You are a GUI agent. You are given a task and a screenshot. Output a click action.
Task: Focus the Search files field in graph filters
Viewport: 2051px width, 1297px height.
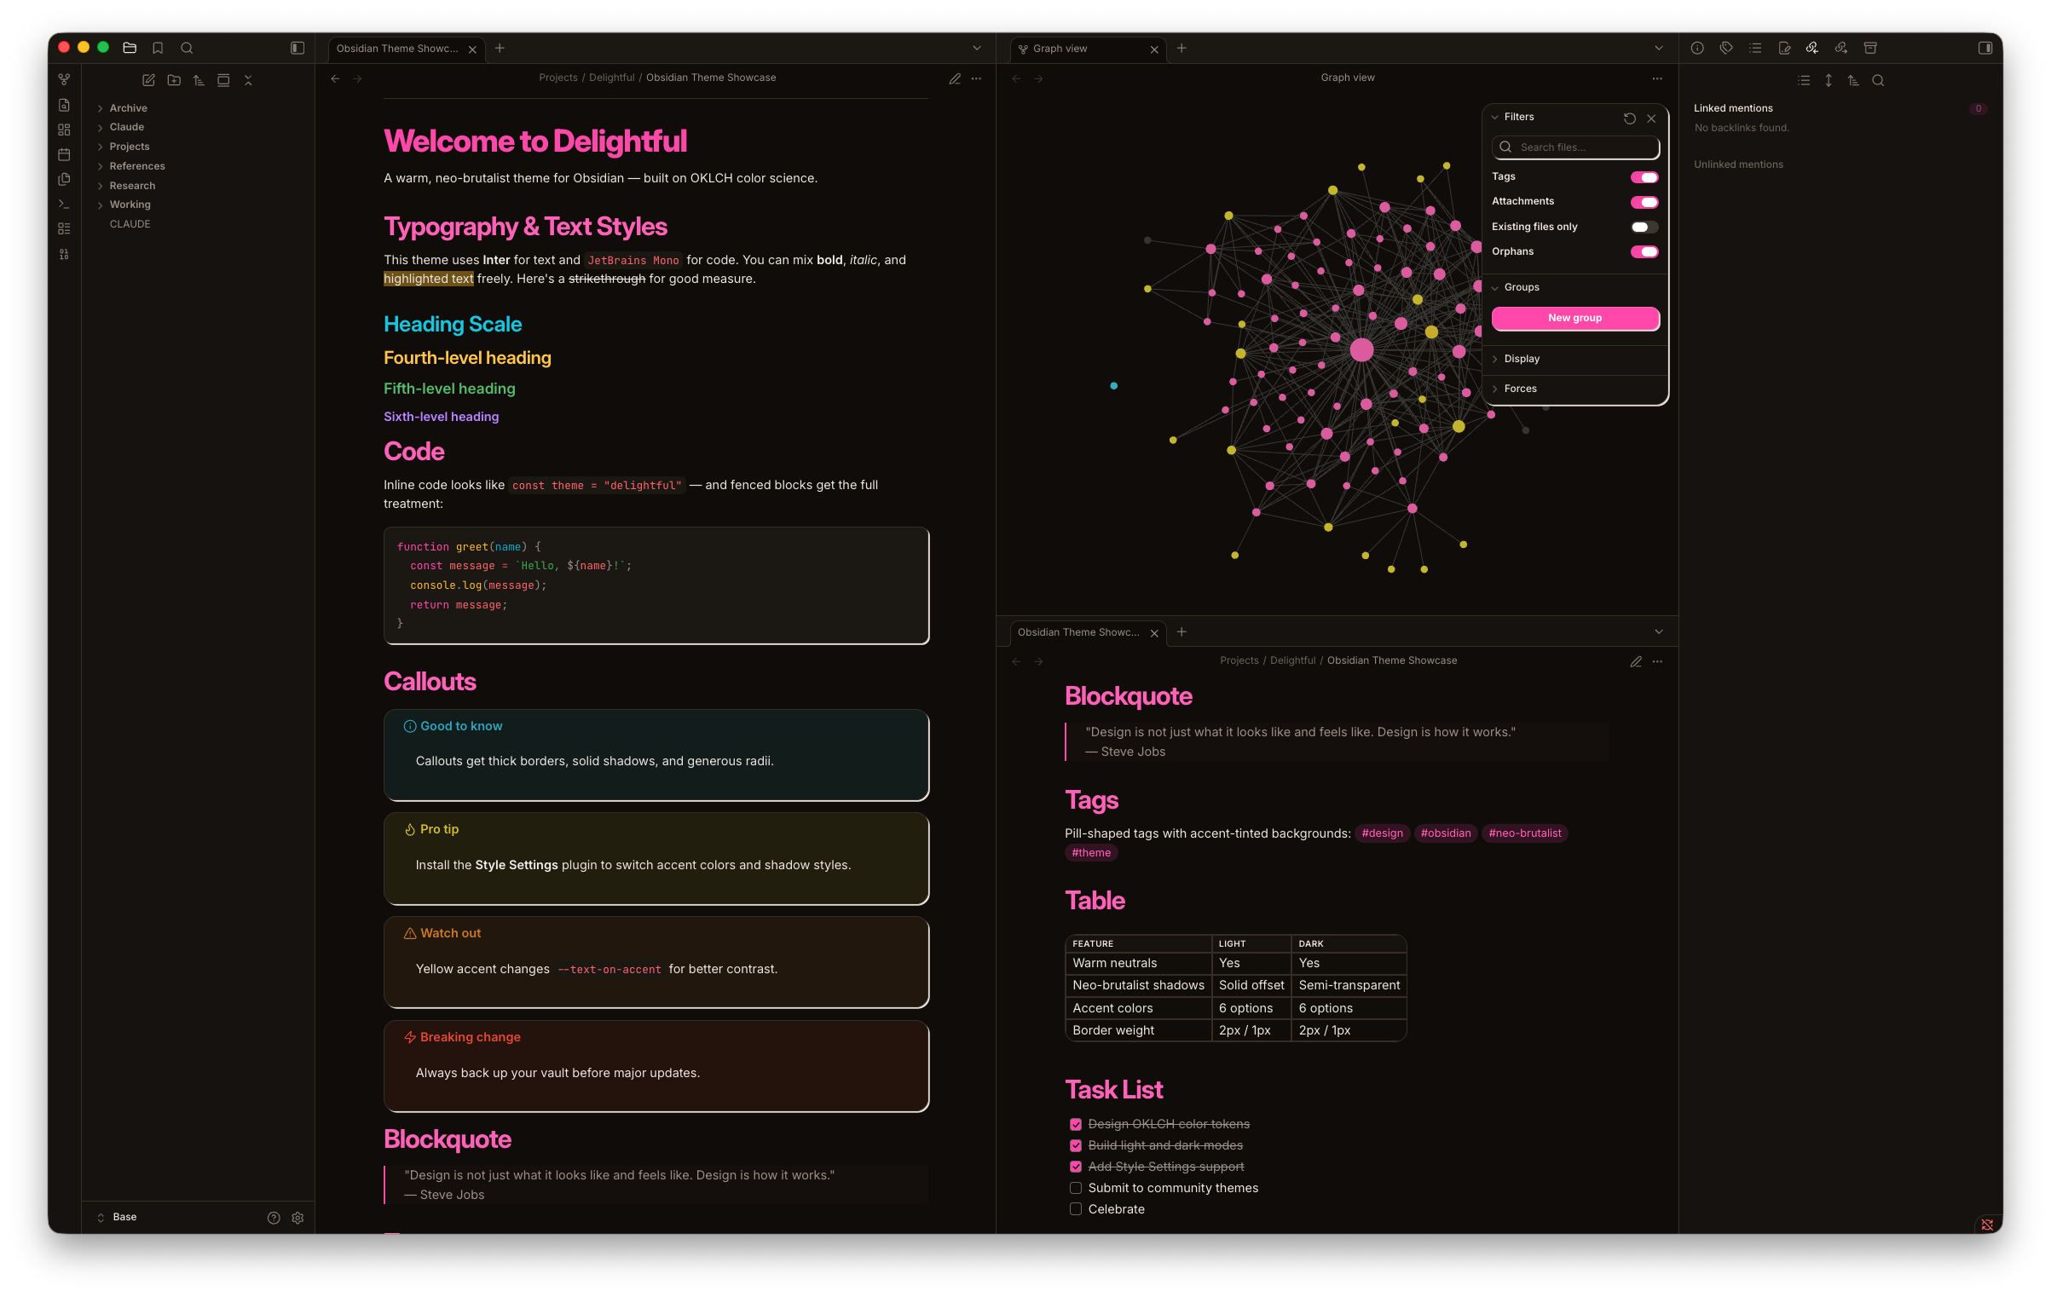point(1574,147)
